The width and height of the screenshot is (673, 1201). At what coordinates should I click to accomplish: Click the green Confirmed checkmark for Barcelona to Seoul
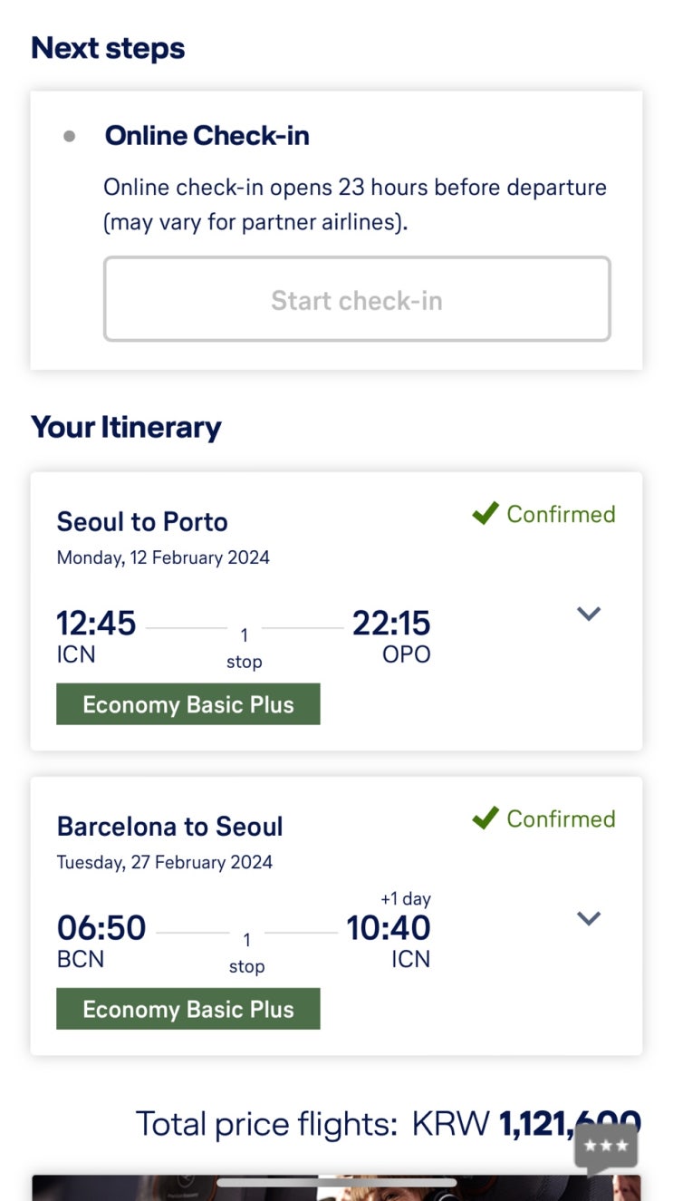pos(486,818)
